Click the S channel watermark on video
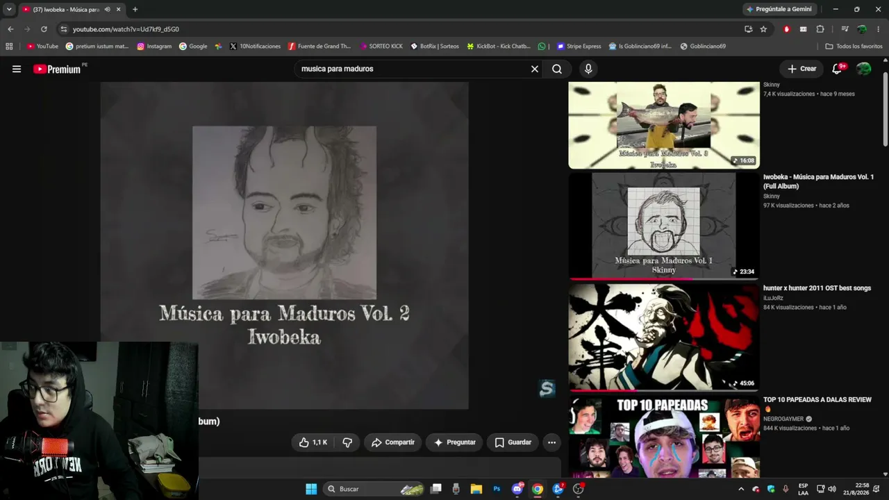The height and width of the screenshot is (500, 889). click(x=547, y=389)
